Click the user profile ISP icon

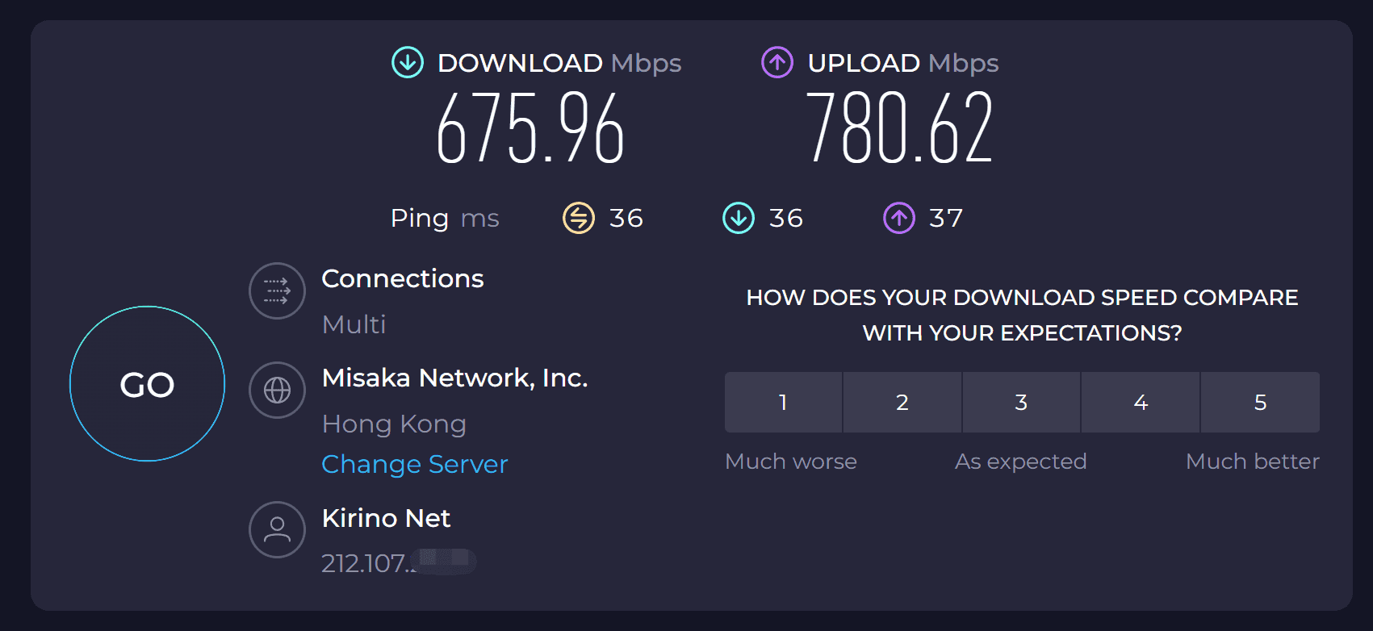point(277,529)
